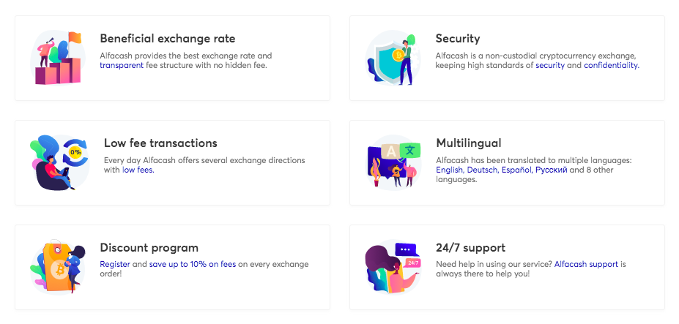Screen dimensions: 679x324
Task: Choose the Español language link
Action: [x=517, y=170]
